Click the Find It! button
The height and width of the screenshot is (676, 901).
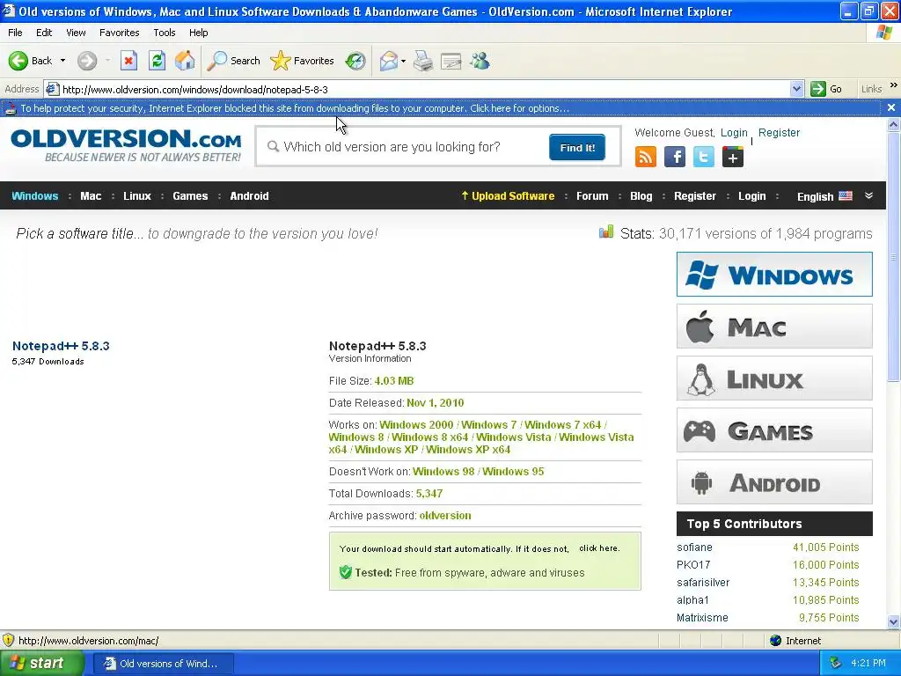coord(577,147)
